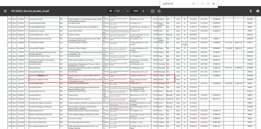Print the PDF document

coord(257,11)
